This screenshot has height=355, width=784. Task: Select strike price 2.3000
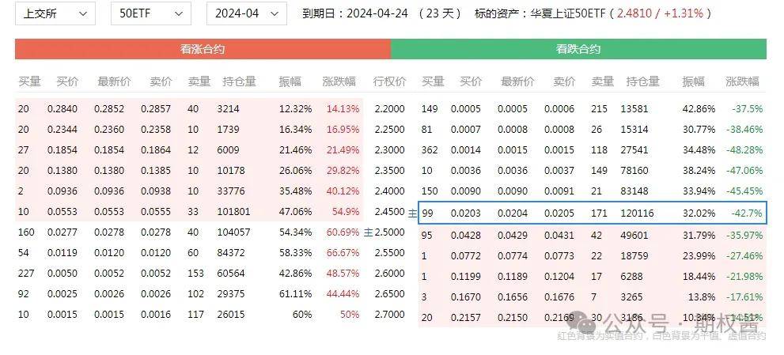tap(389, 150)
